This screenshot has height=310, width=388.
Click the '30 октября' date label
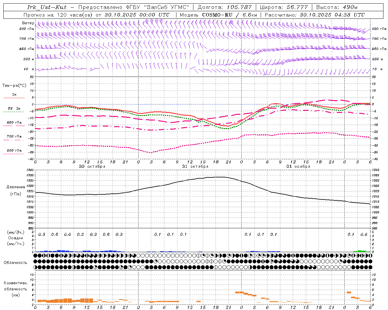pos(92,167)
